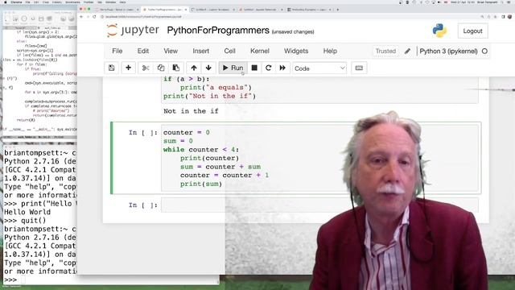Image resolution: width=515 pixels, height=290 pixels.
Task: Insert a cell below with plus icon
Action: pyautogui.click(x=129, y=68)
